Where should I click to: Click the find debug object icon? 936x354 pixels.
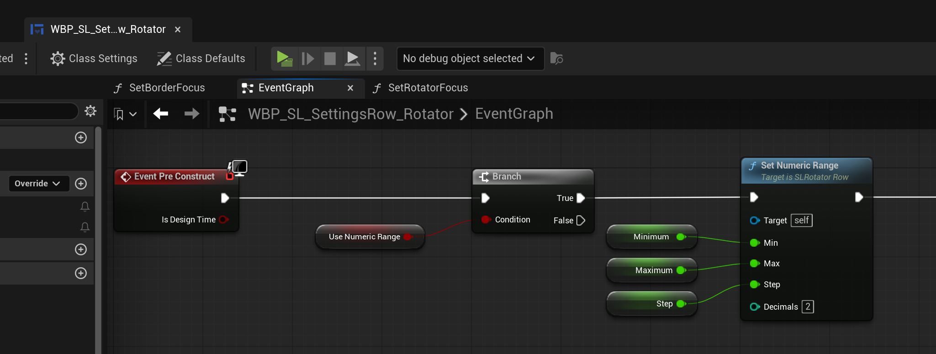(x=556, y=58)
